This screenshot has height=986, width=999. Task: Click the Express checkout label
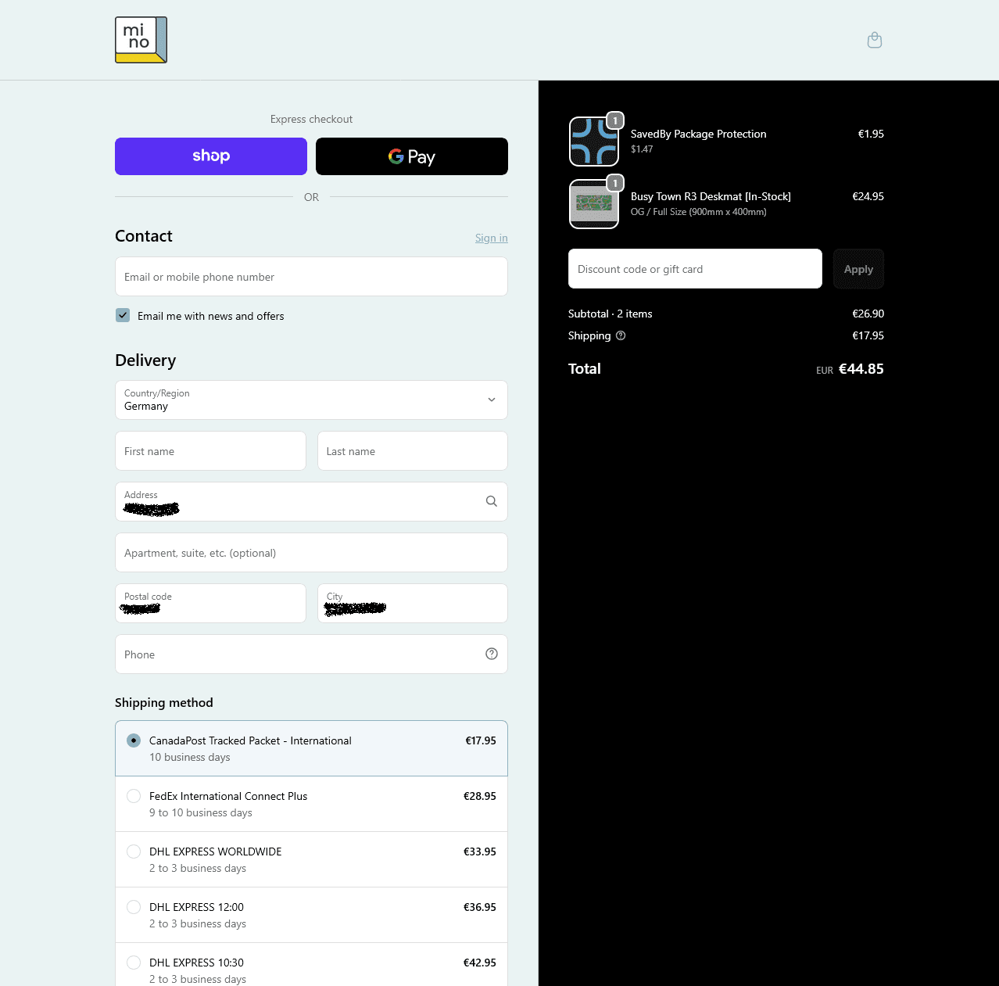[x=311, y=119]
